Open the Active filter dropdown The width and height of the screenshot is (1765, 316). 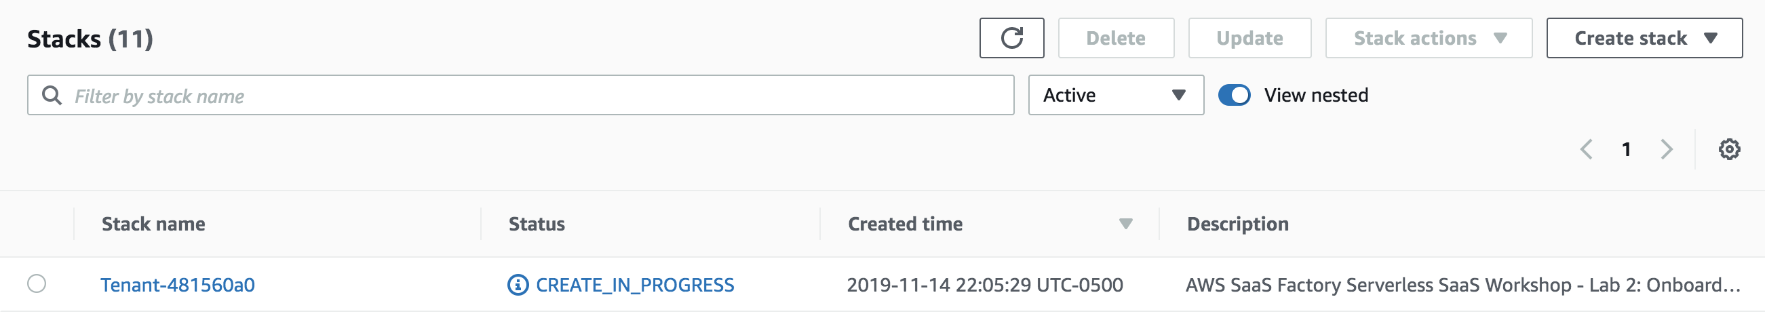[x=1115, y=96]
